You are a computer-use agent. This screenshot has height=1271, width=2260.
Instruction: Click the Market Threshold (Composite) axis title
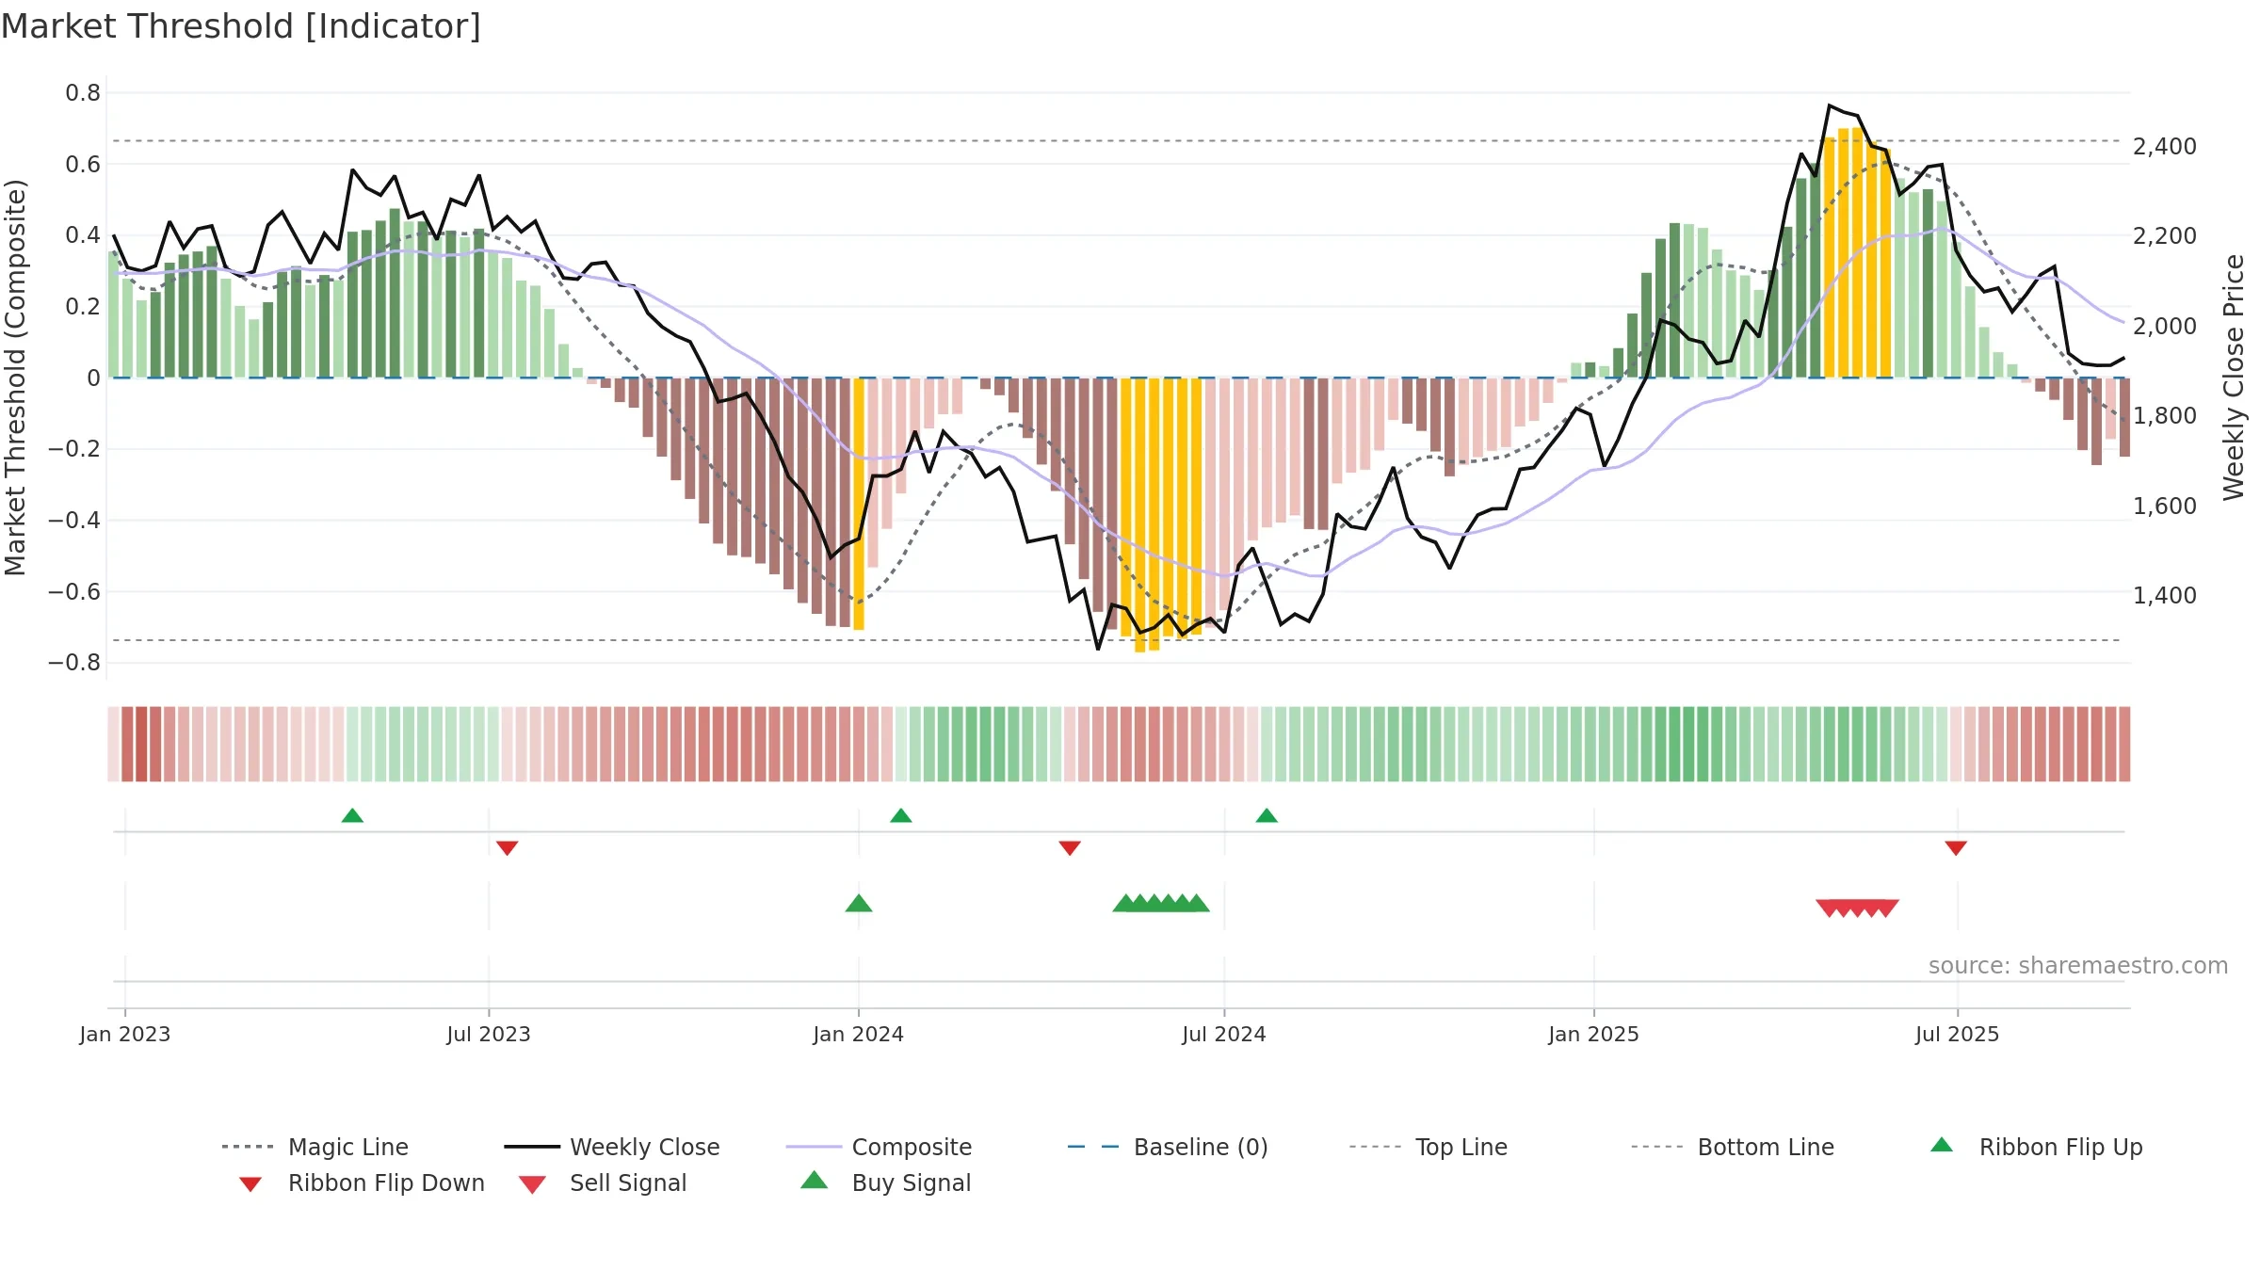click(15, 377)
